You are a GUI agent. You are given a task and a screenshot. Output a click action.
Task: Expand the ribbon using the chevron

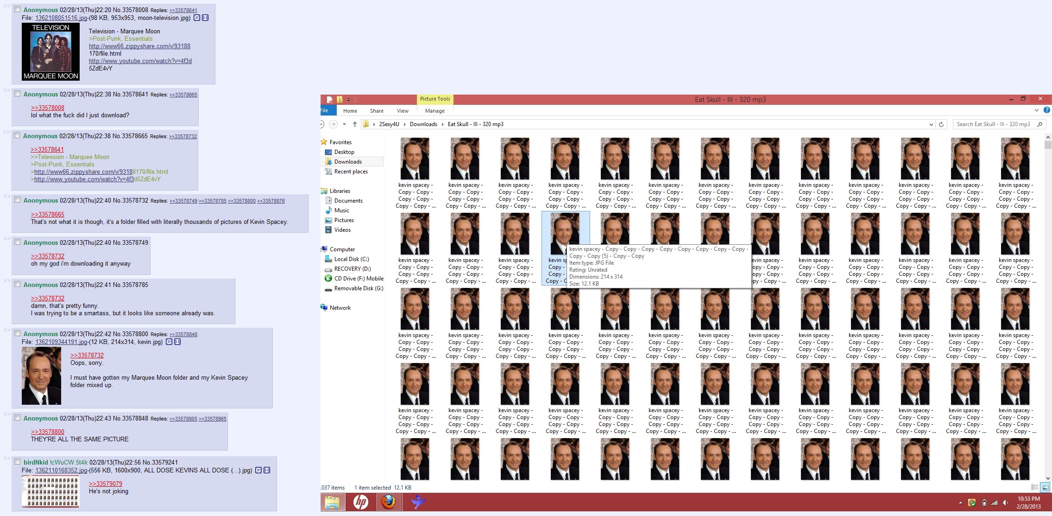[x=1036, y=110]
